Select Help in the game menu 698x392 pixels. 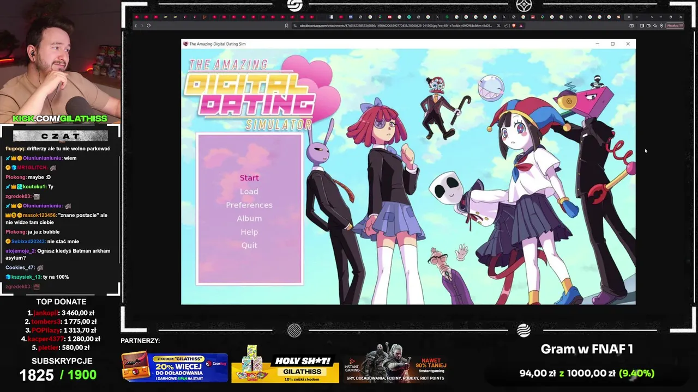(249, 232)
